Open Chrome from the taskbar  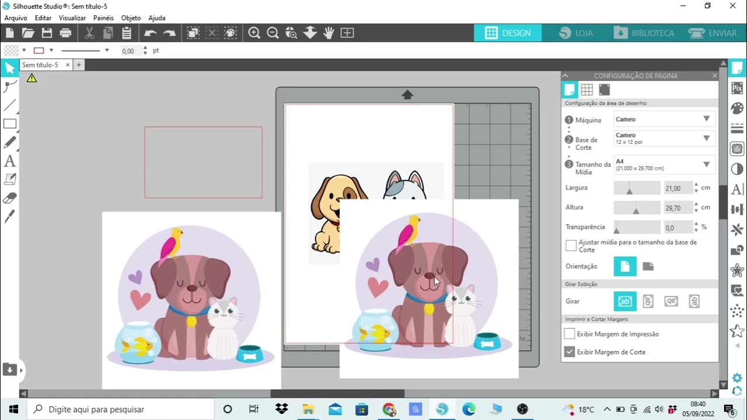[389, 409]
